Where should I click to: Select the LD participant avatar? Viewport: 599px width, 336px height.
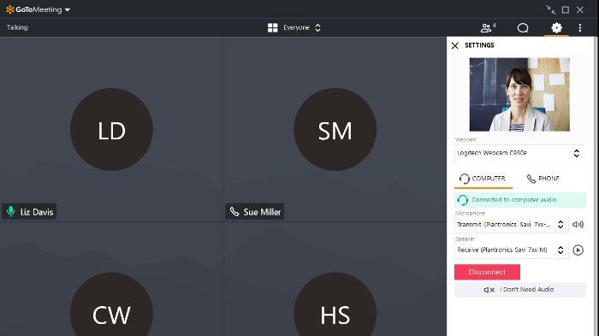pyautogui.click(x=111, y=129)
